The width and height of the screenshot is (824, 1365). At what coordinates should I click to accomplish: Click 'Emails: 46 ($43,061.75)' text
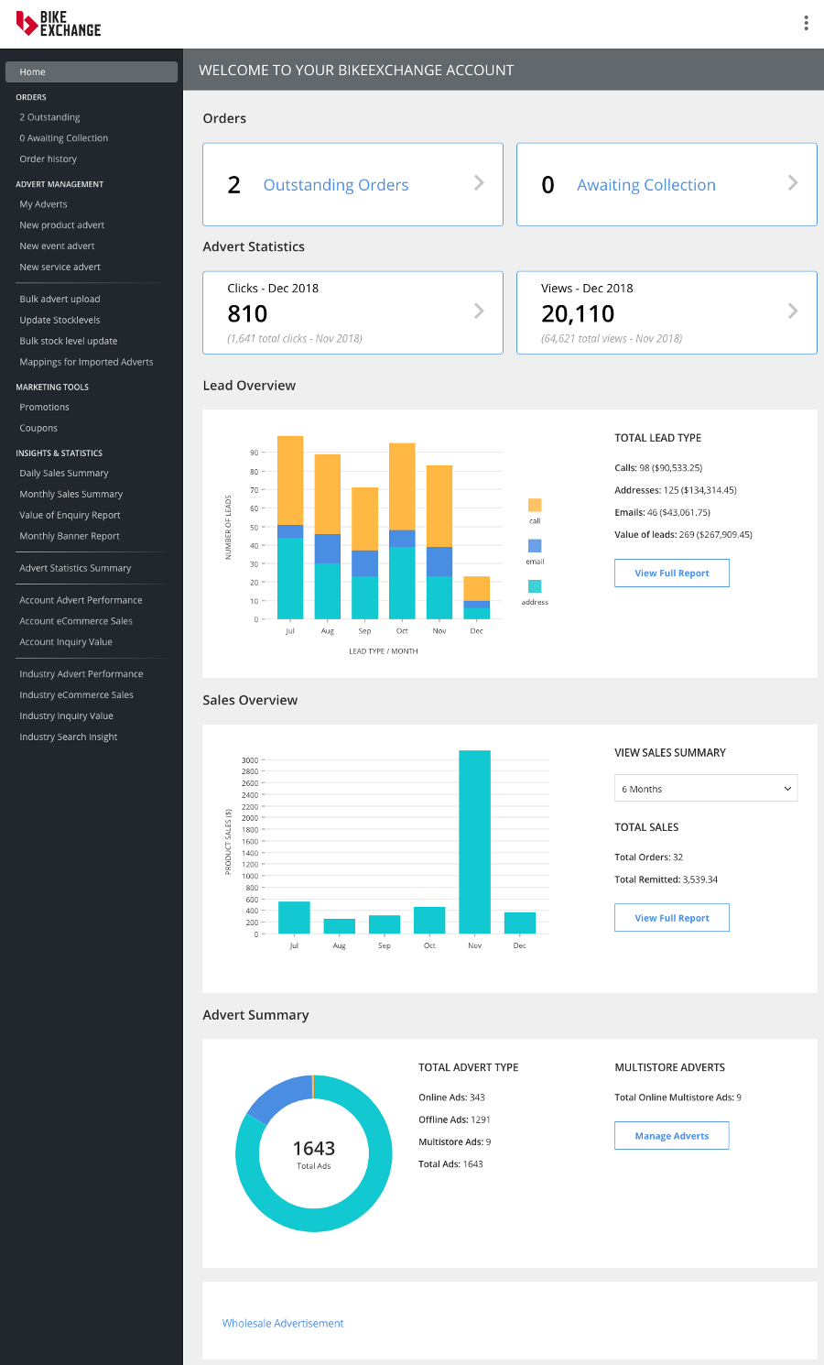pos(662,513)
